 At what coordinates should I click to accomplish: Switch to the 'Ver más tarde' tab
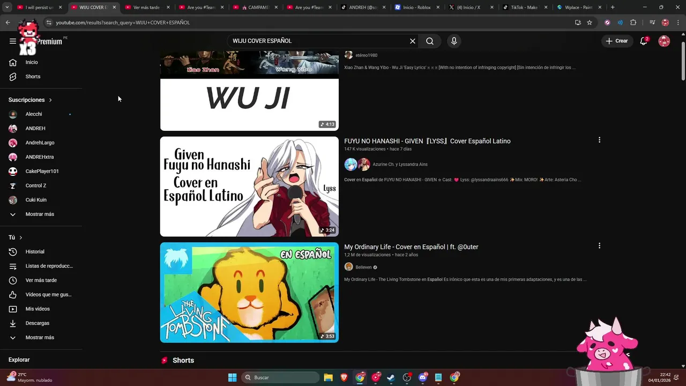(x=147, y=8)
